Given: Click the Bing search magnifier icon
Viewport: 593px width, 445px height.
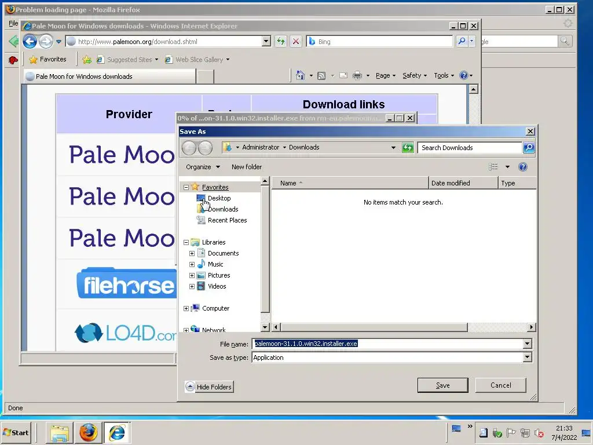Looking at the screenshot, I should pyautogui.click(x=462, y=41).
